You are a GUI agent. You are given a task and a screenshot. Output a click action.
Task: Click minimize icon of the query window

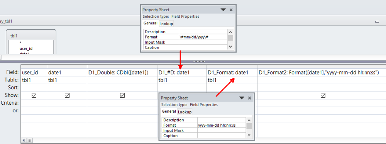pyautogui.click(x=377, y=22)
